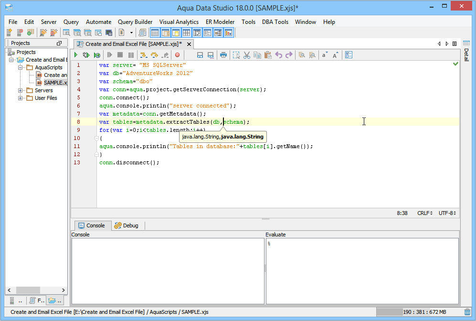Open the Query Builder menu

[135, 22]
